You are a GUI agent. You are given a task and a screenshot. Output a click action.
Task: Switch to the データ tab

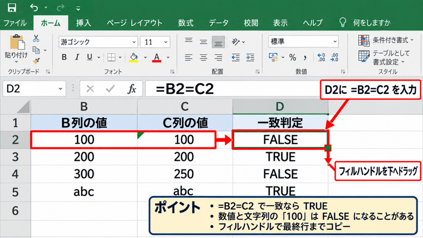click(x=219, y=23)
